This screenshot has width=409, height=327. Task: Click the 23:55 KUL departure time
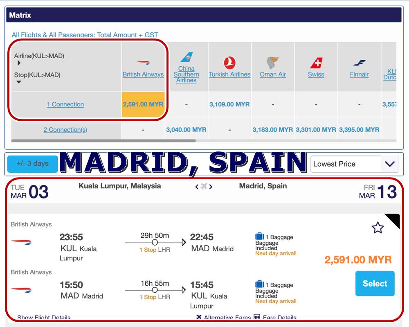click(71, 237)
